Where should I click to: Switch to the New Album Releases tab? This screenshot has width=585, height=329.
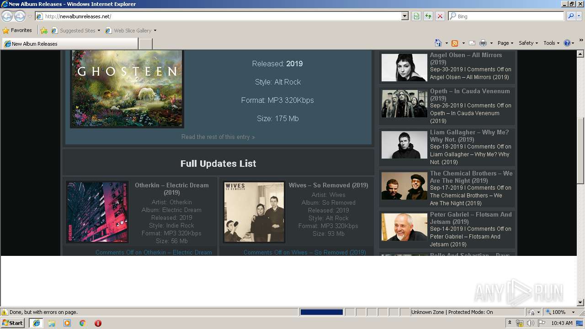pos(70,44)
